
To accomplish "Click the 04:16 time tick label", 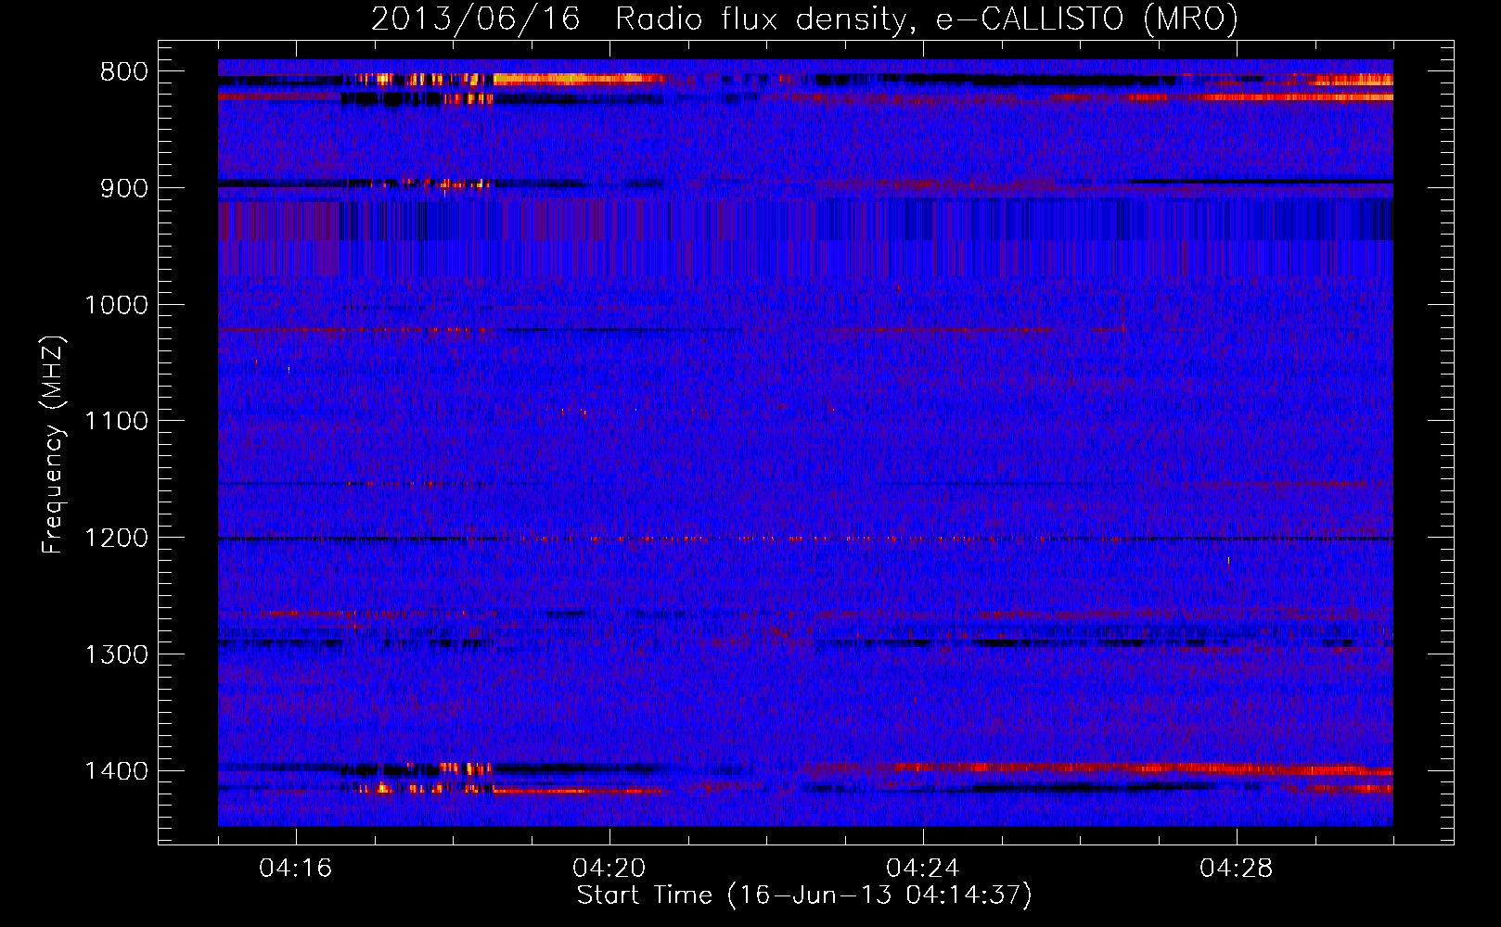I will point(296,869).
